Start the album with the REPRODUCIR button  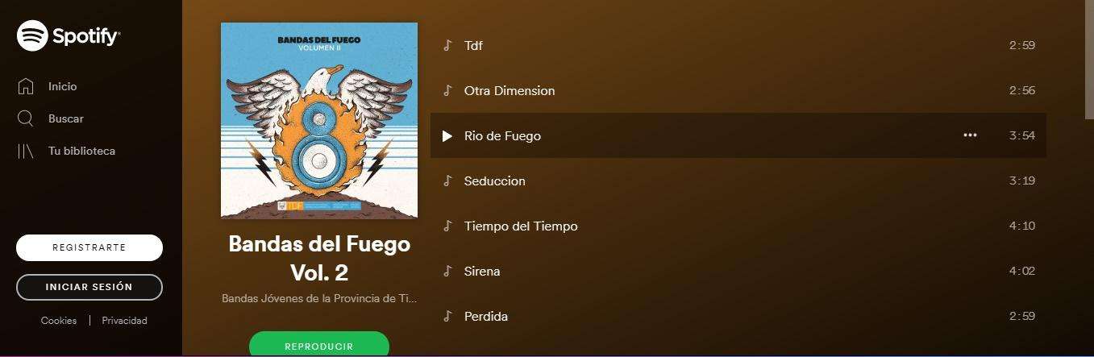[x=319, y=344]
